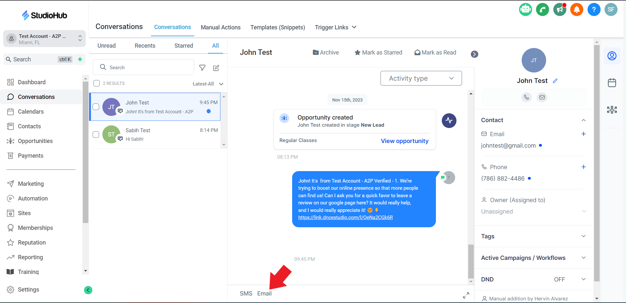Open the megaphone announcements icon
The image size is (626, 303).
(x=559, y=9)
